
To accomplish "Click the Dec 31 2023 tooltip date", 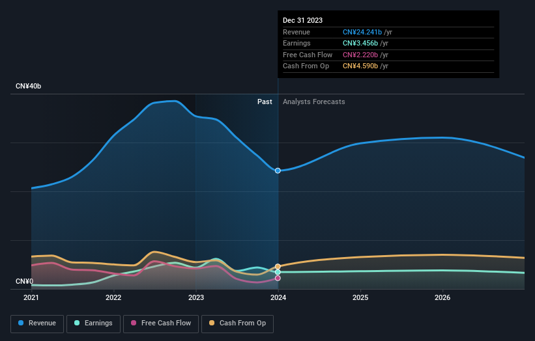I will 302,20.
